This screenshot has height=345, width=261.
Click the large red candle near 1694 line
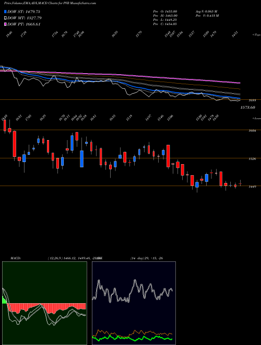coord(15,144)
